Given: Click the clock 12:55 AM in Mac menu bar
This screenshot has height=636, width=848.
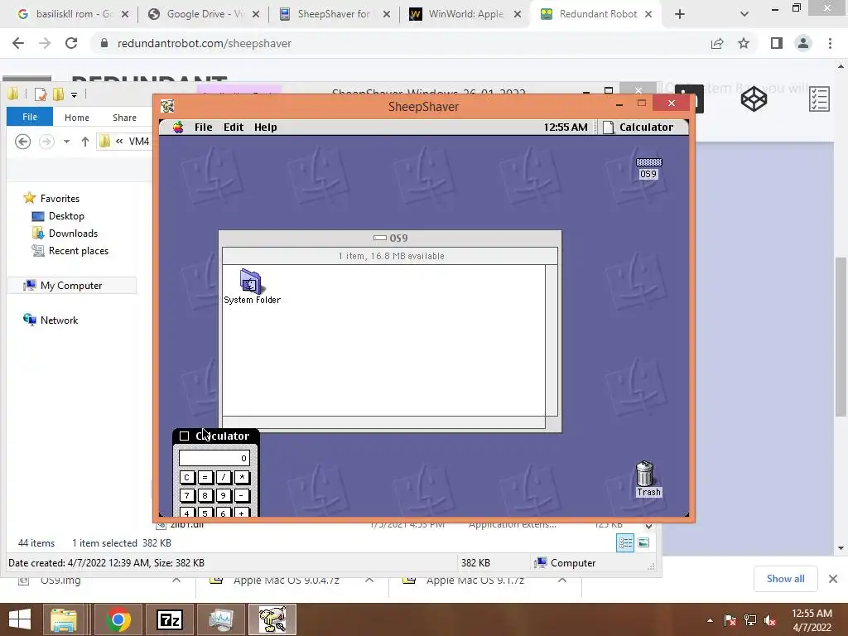Looking at the screenshot, I should pyautogui.click(x=565, y=127).
